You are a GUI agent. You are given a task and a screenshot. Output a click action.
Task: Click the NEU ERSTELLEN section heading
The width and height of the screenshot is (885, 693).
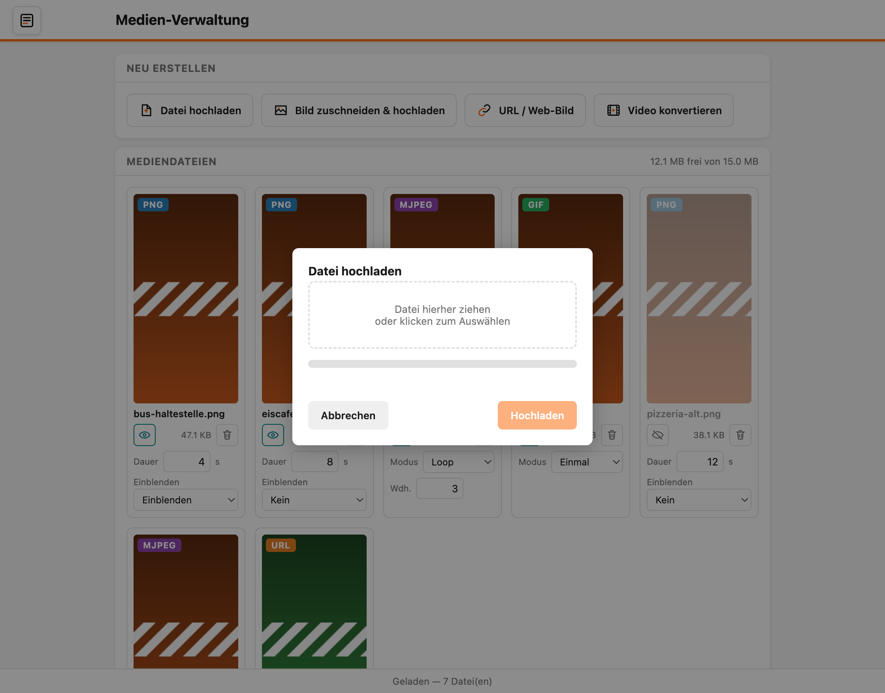tap(171, 68)
